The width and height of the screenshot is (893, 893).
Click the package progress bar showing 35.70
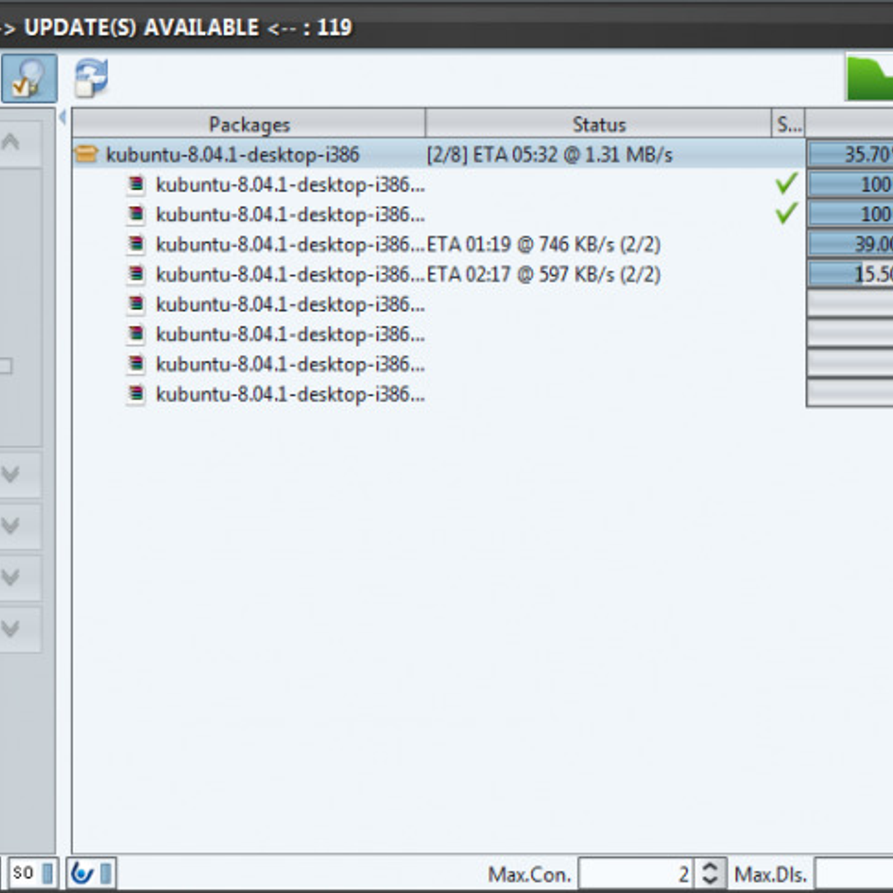[x=851, y=154]
